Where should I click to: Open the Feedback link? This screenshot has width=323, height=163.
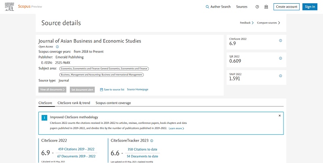(245, 23)
